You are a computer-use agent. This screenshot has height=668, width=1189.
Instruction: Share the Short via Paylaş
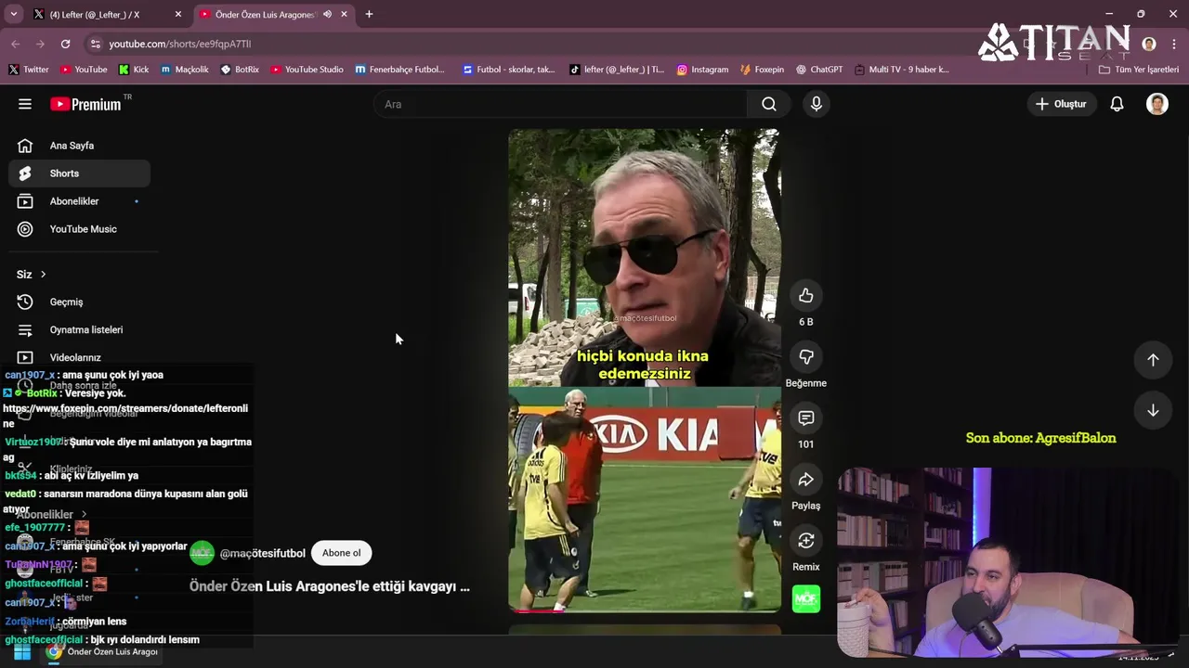(806, 480)
